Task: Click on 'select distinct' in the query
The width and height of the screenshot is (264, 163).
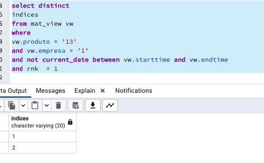Action: pyautogui.click(x=41, y=6)
